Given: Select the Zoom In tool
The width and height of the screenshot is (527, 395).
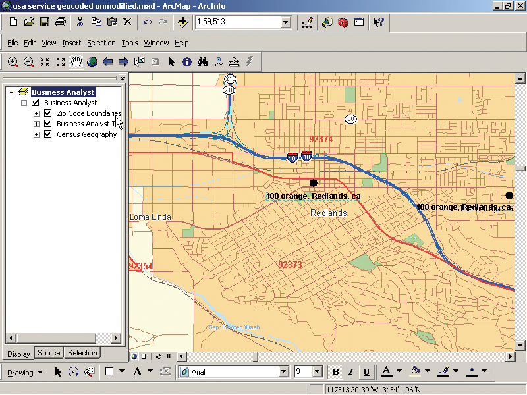Looking at the screenshot, I should [13, 62].
